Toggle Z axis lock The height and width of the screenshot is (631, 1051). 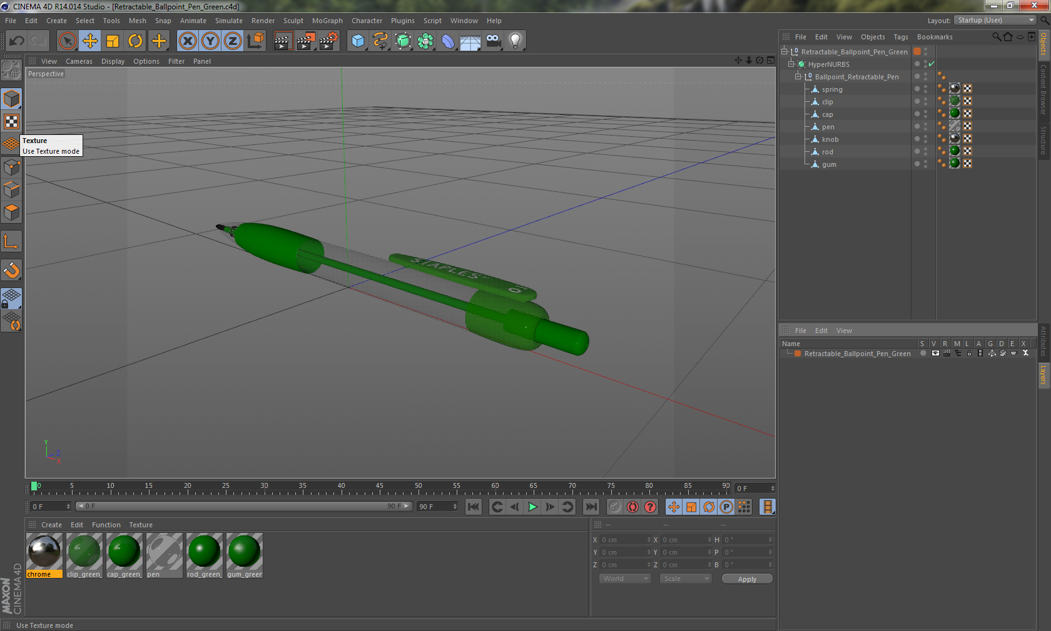[x=233, y=41]
